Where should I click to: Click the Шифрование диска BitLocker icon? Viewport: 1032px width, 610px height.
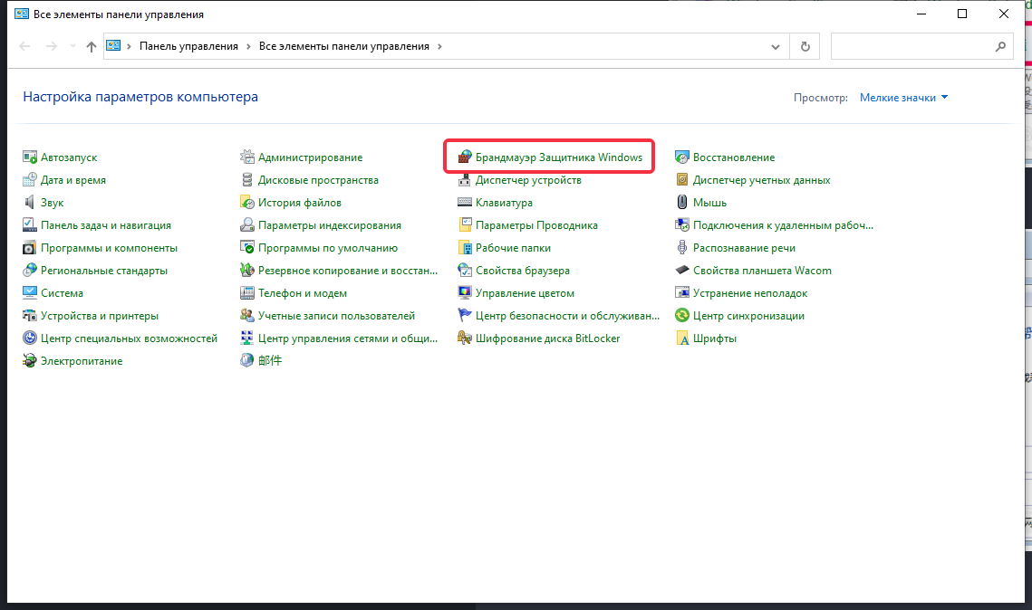click(465, 338)
